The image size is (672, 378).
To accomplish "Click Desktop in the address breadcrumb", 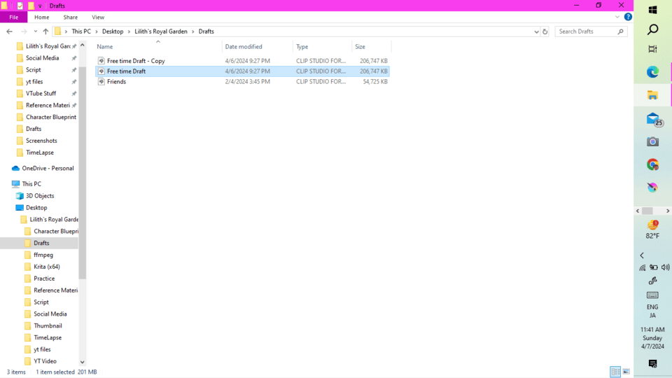I will pyautogui.click(x=113, y=31).
